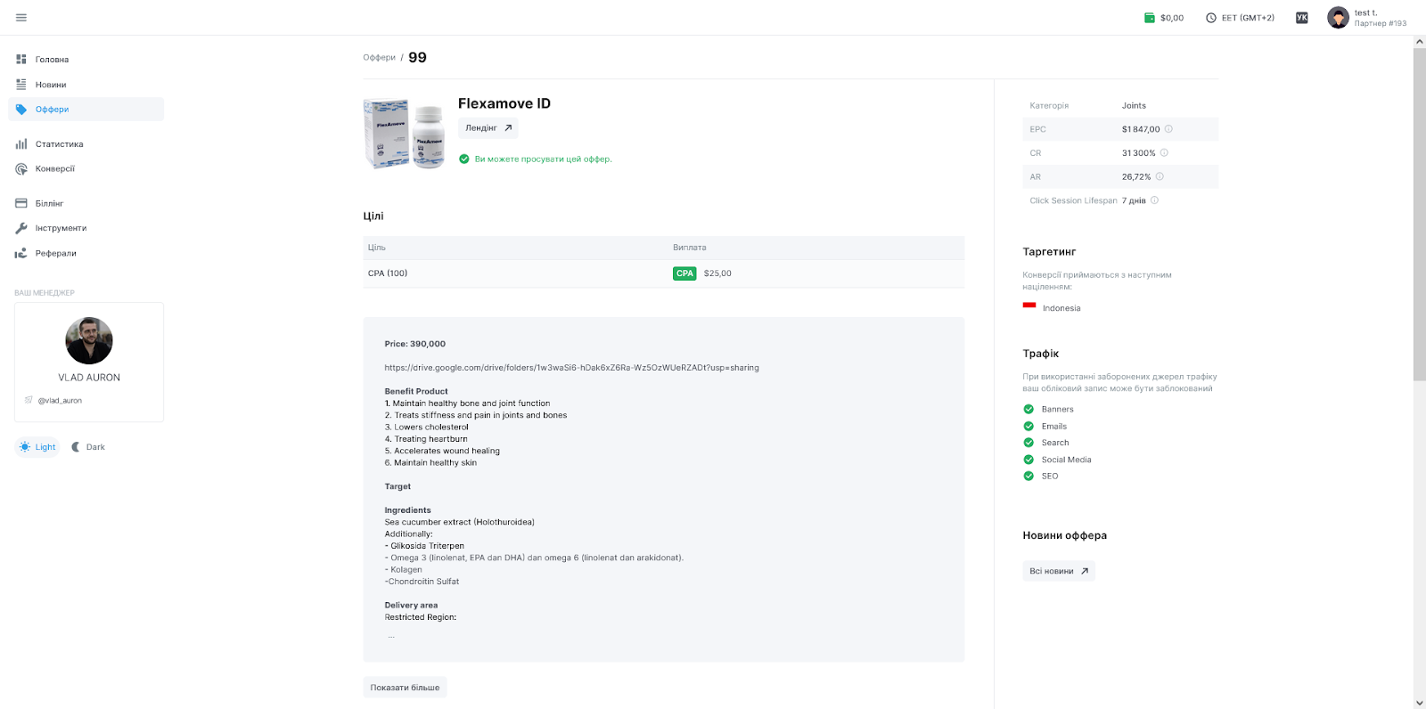The image size is (1426, 709).
Task: Click the test t. partner name
Action: [x=1365, y=12]
